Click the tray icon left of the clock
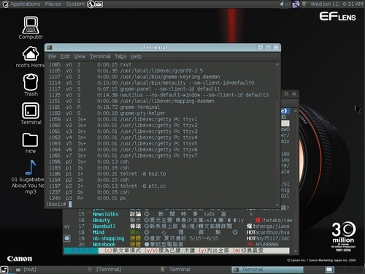This screenshot has width=365, height=274. tap(305, 4)
